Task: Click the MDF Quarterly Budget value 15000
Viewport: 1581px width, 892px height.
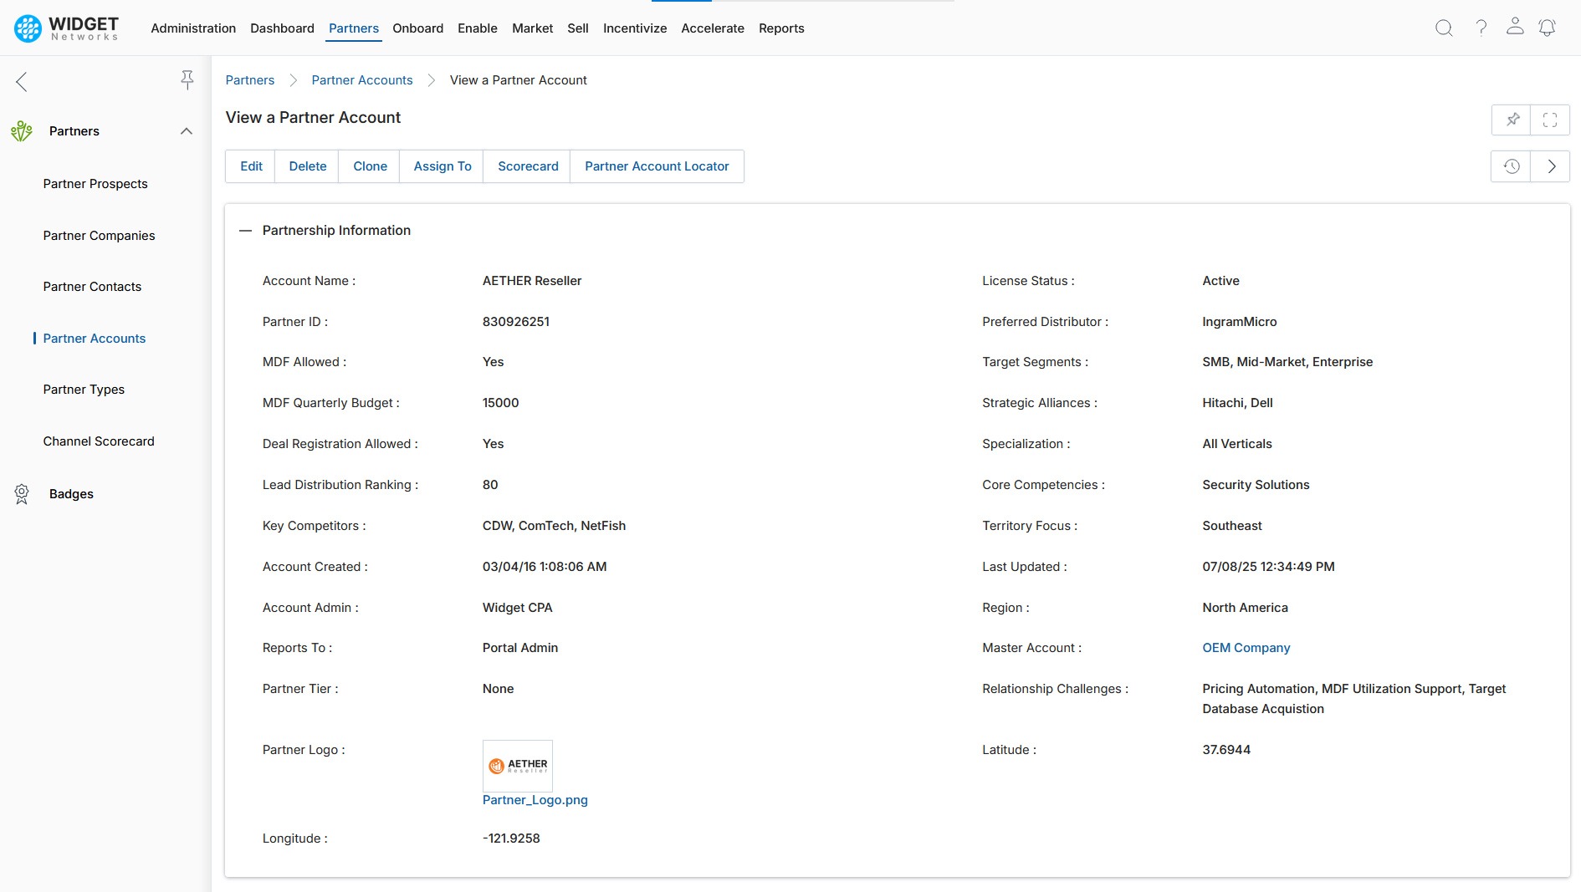Action: click(x=500, y=403)
